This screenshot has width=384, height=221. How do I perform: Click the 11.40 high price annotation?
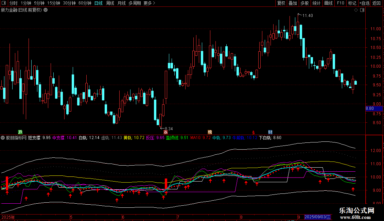(308, 16)
